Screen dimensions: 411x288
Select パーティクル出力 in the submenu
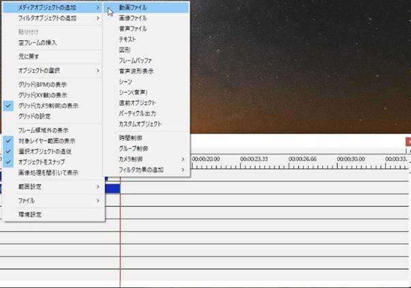point(137,113)
